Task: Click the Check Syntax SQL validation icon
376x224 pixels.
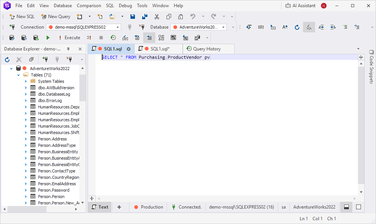Action: [309, 27]
